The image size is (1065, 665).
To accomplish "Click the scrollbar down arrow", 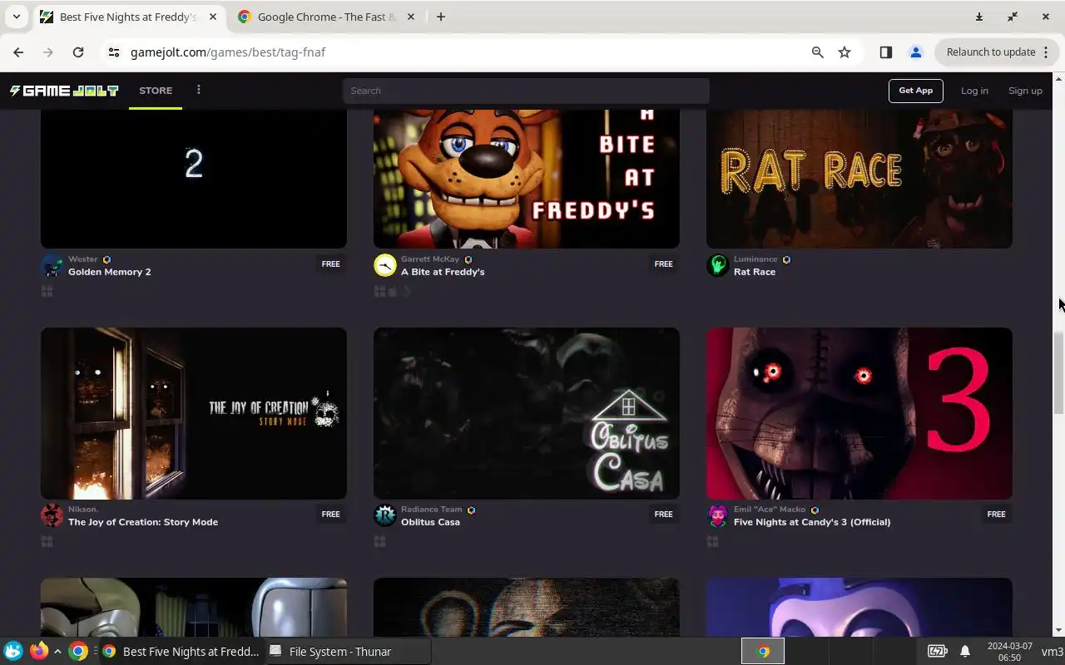I will pos(1058,631).
